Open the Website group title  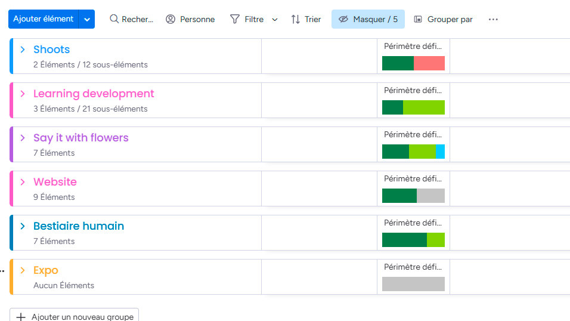pyautogui.click(x=55, y=182)
